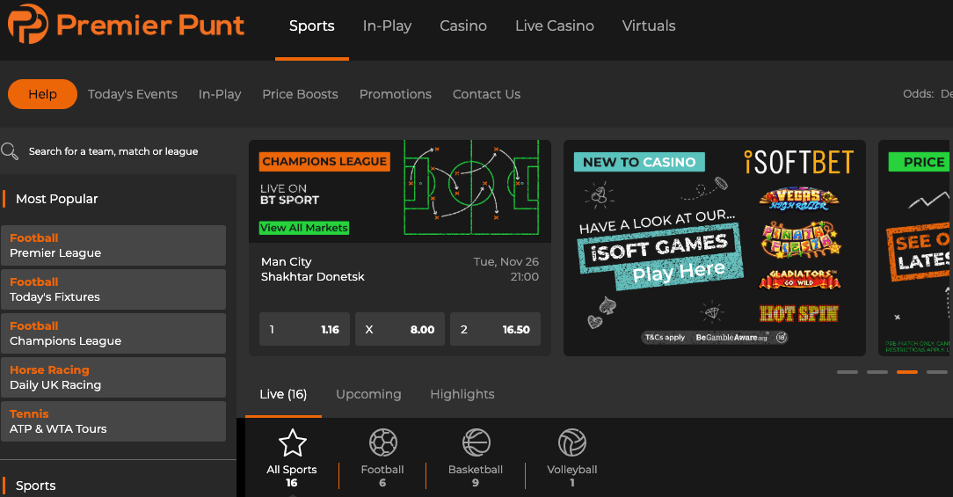Open Football Champions League shortcut
Image resolution: width=953 pixels, height=497 pixels.
coord(113,333)
